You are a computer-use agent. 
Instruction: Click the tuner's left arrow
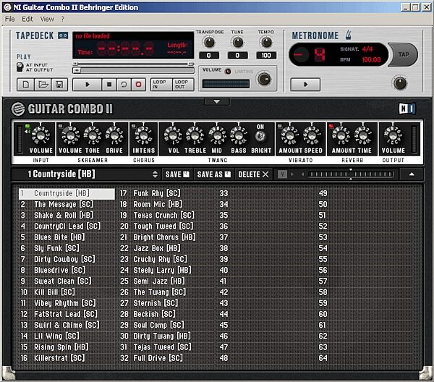pyautogui.click(x=302, y=174)
